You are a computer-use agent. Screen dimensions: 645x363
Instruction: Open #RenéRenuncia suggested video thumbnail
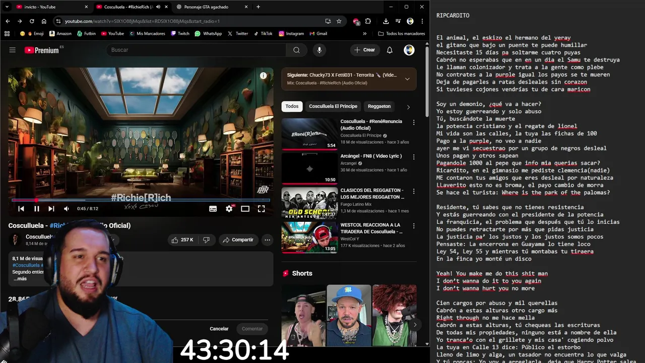[x=309, y=134]
